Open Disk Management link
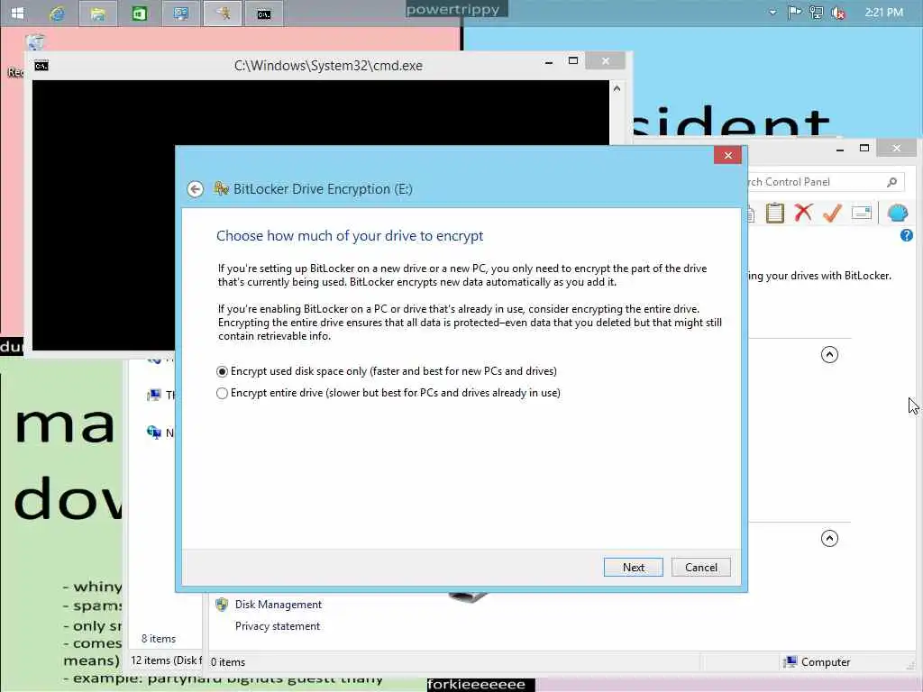The height and width of the screenshot is (692, 923). pos(279,605)
